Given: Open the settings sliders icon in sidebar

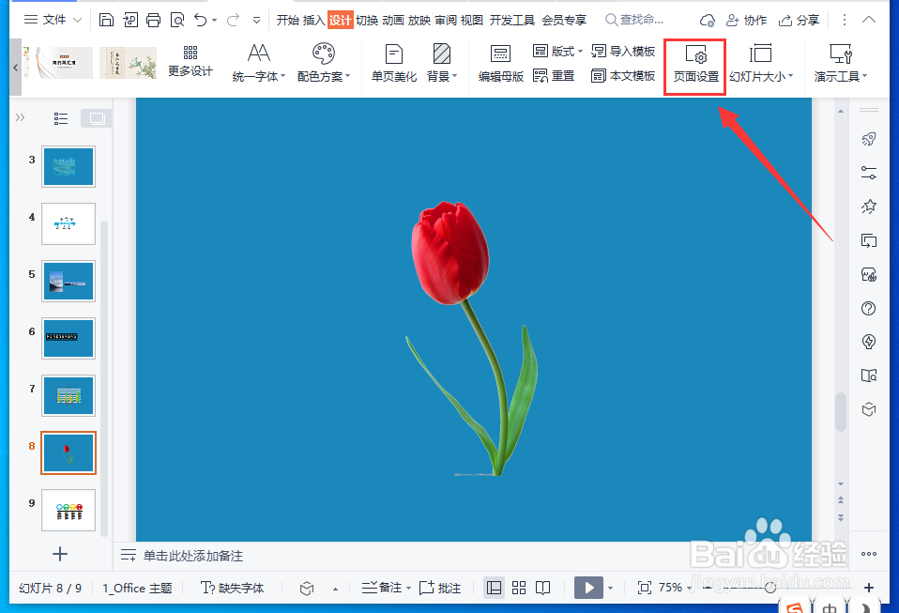Looking at the screenshot, I should [x=869, y=173].
